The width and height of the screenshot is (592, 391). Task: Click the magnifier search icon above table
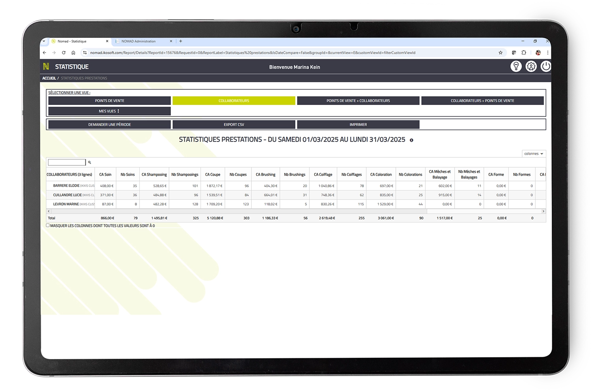pos(90,163)
